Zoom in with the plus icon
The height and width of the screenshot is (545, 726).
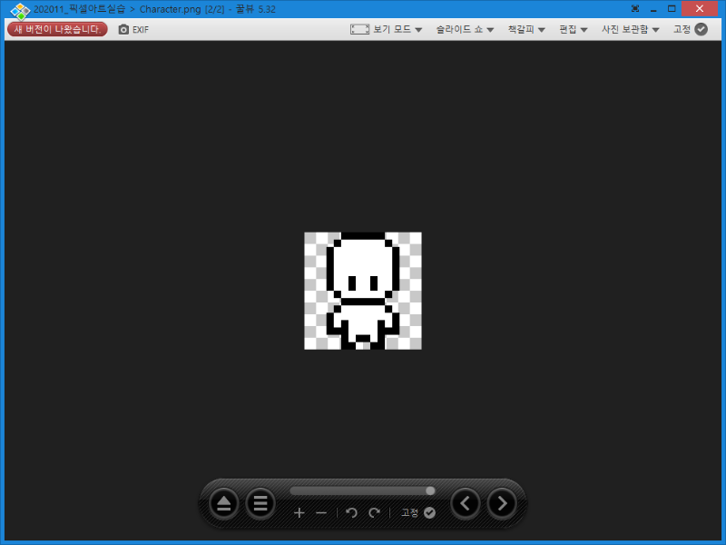pyautogui.click(x=299, y=512)
